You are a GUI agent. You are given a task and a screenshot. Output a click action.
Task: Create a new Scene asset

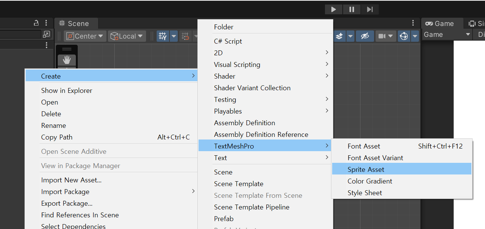coord(266,172)
